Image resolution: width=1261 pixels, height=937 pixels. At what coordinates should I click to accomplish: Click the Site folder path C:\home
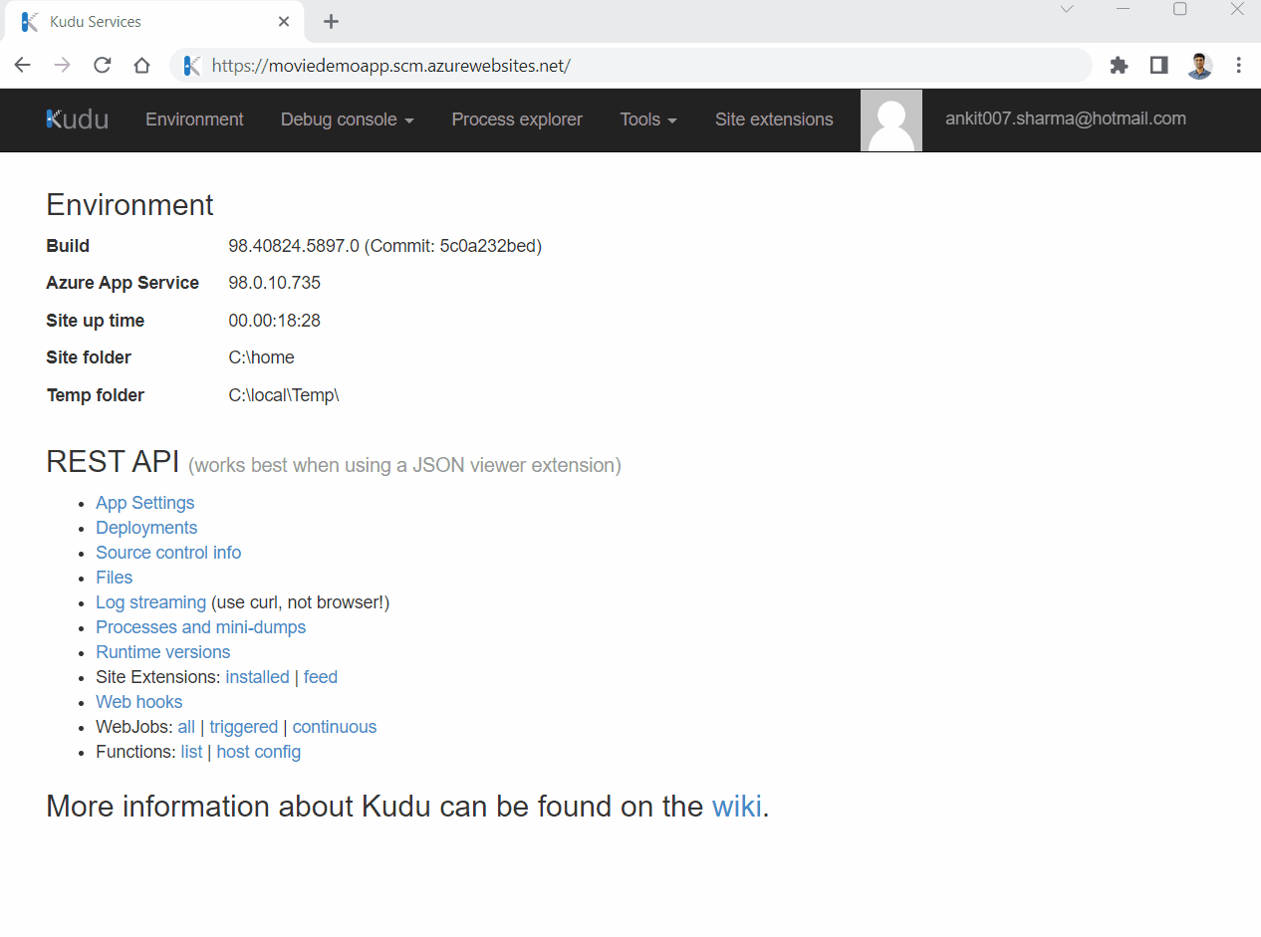(x=261, y=357)
